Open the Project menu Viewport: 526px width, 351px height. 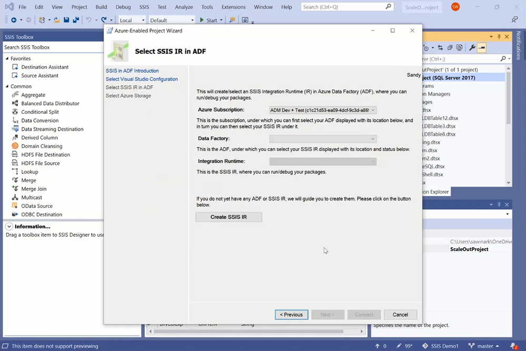(x=79, y=7)
